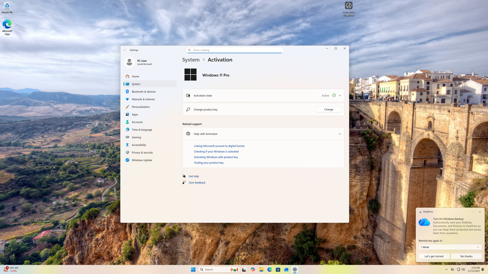Expand the Activation state section
Image resolution: width=488 pixels, height=274 pixels.
click(339, 96)
